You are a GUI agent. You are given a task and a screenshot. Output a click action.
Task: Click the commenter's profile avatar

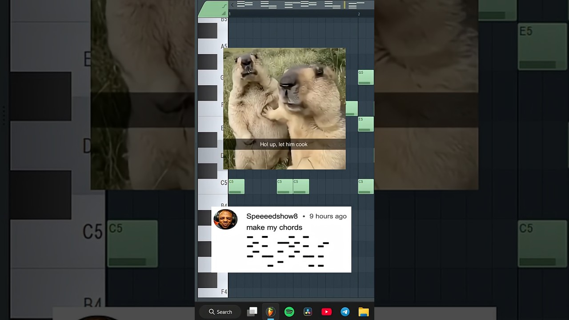click(x=225, y=220)
